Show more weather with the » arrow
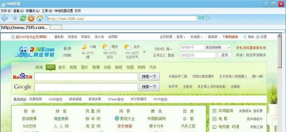Image resolution: width=286 pixels, height=132 pixels. tap(144, 52)
